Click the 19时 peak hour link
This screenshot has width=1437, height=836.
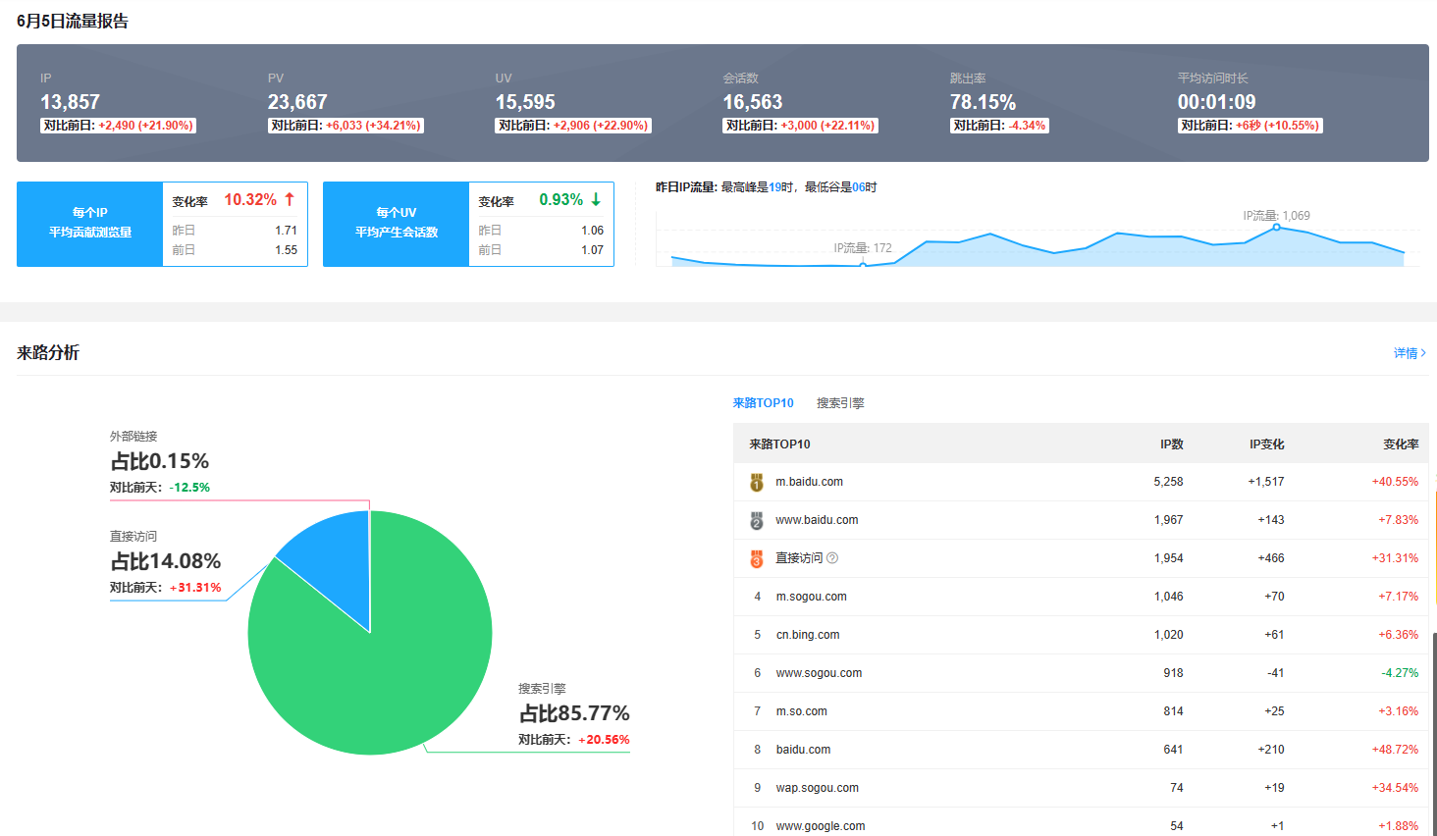tap(780, 187)
